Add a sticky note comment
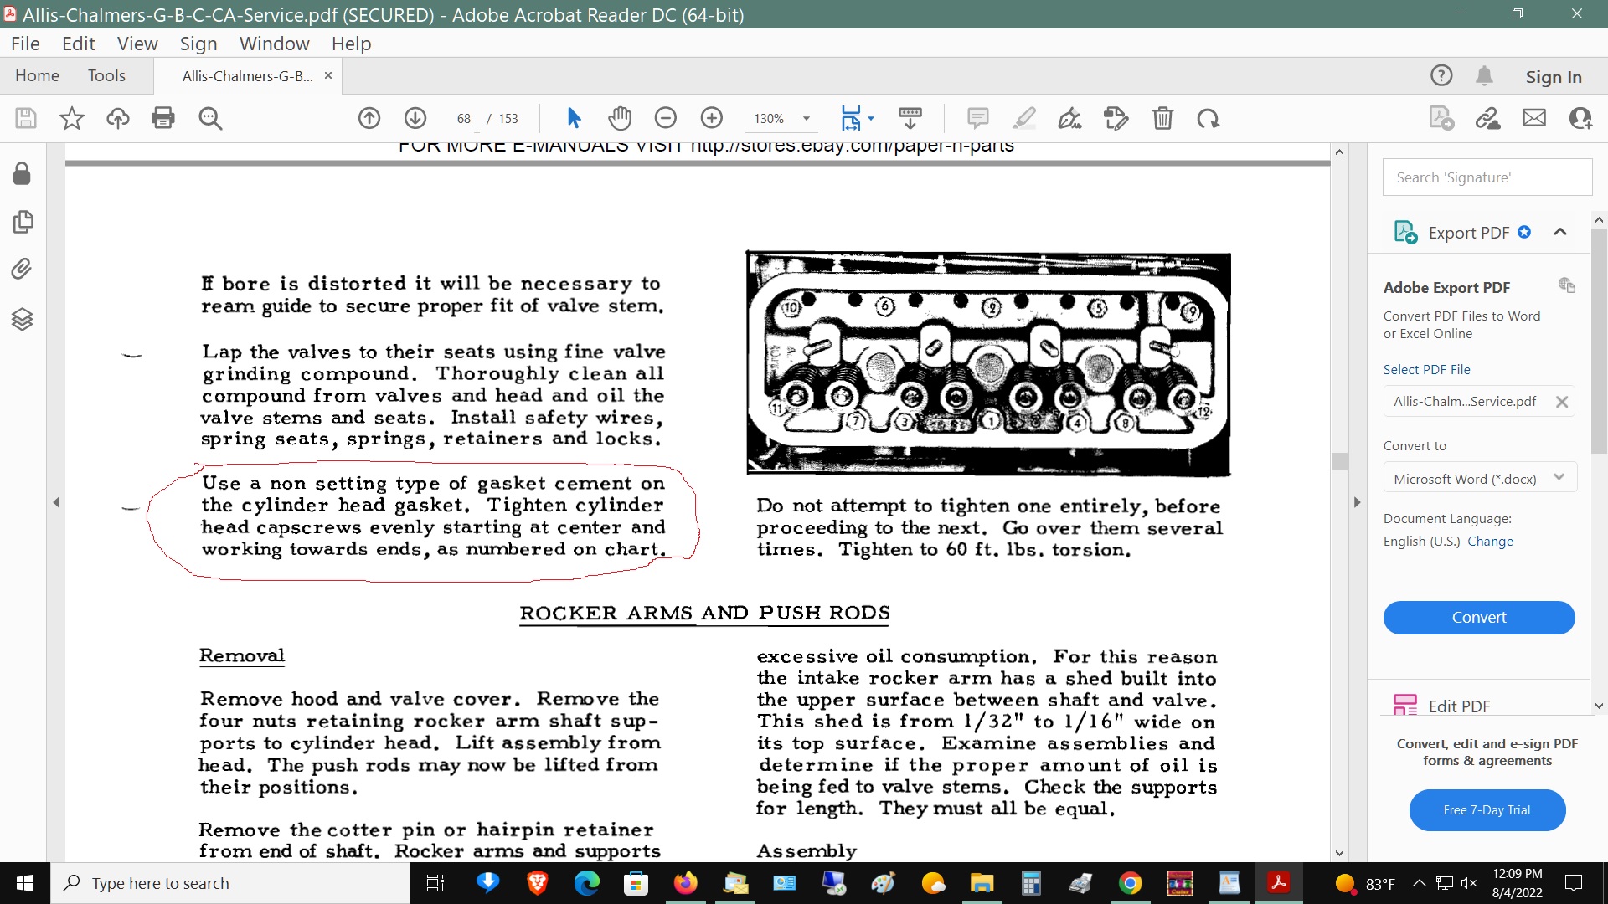The width and height of the screenshot is (1608, 904). 977,118
